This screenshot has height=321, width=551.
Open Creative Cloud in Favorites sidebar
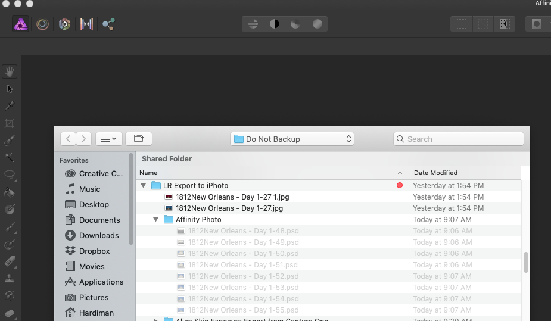[94, 173]
